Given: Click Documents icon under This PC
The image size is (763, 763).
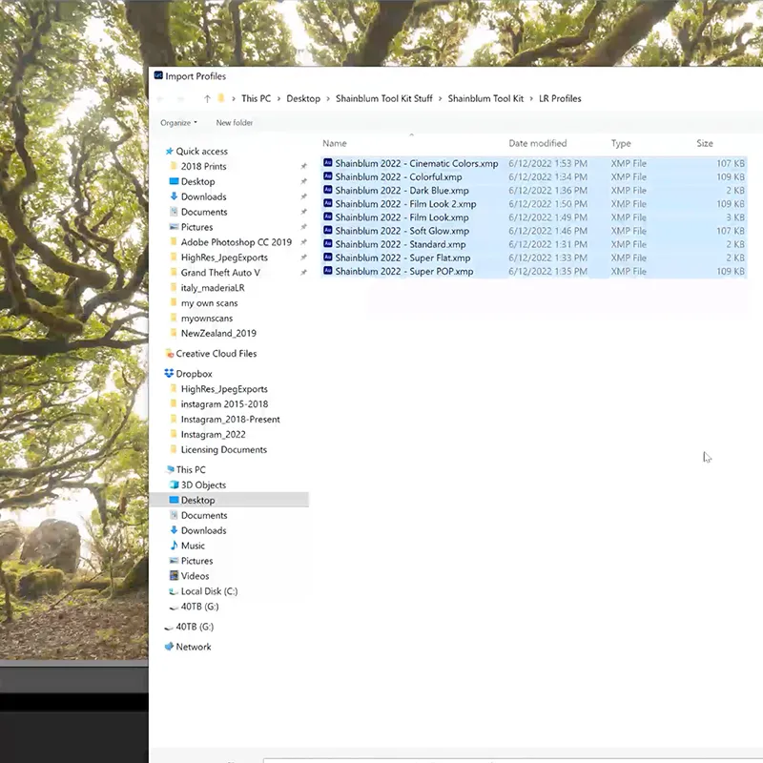Looking at the screenshot, I should 174,515.
